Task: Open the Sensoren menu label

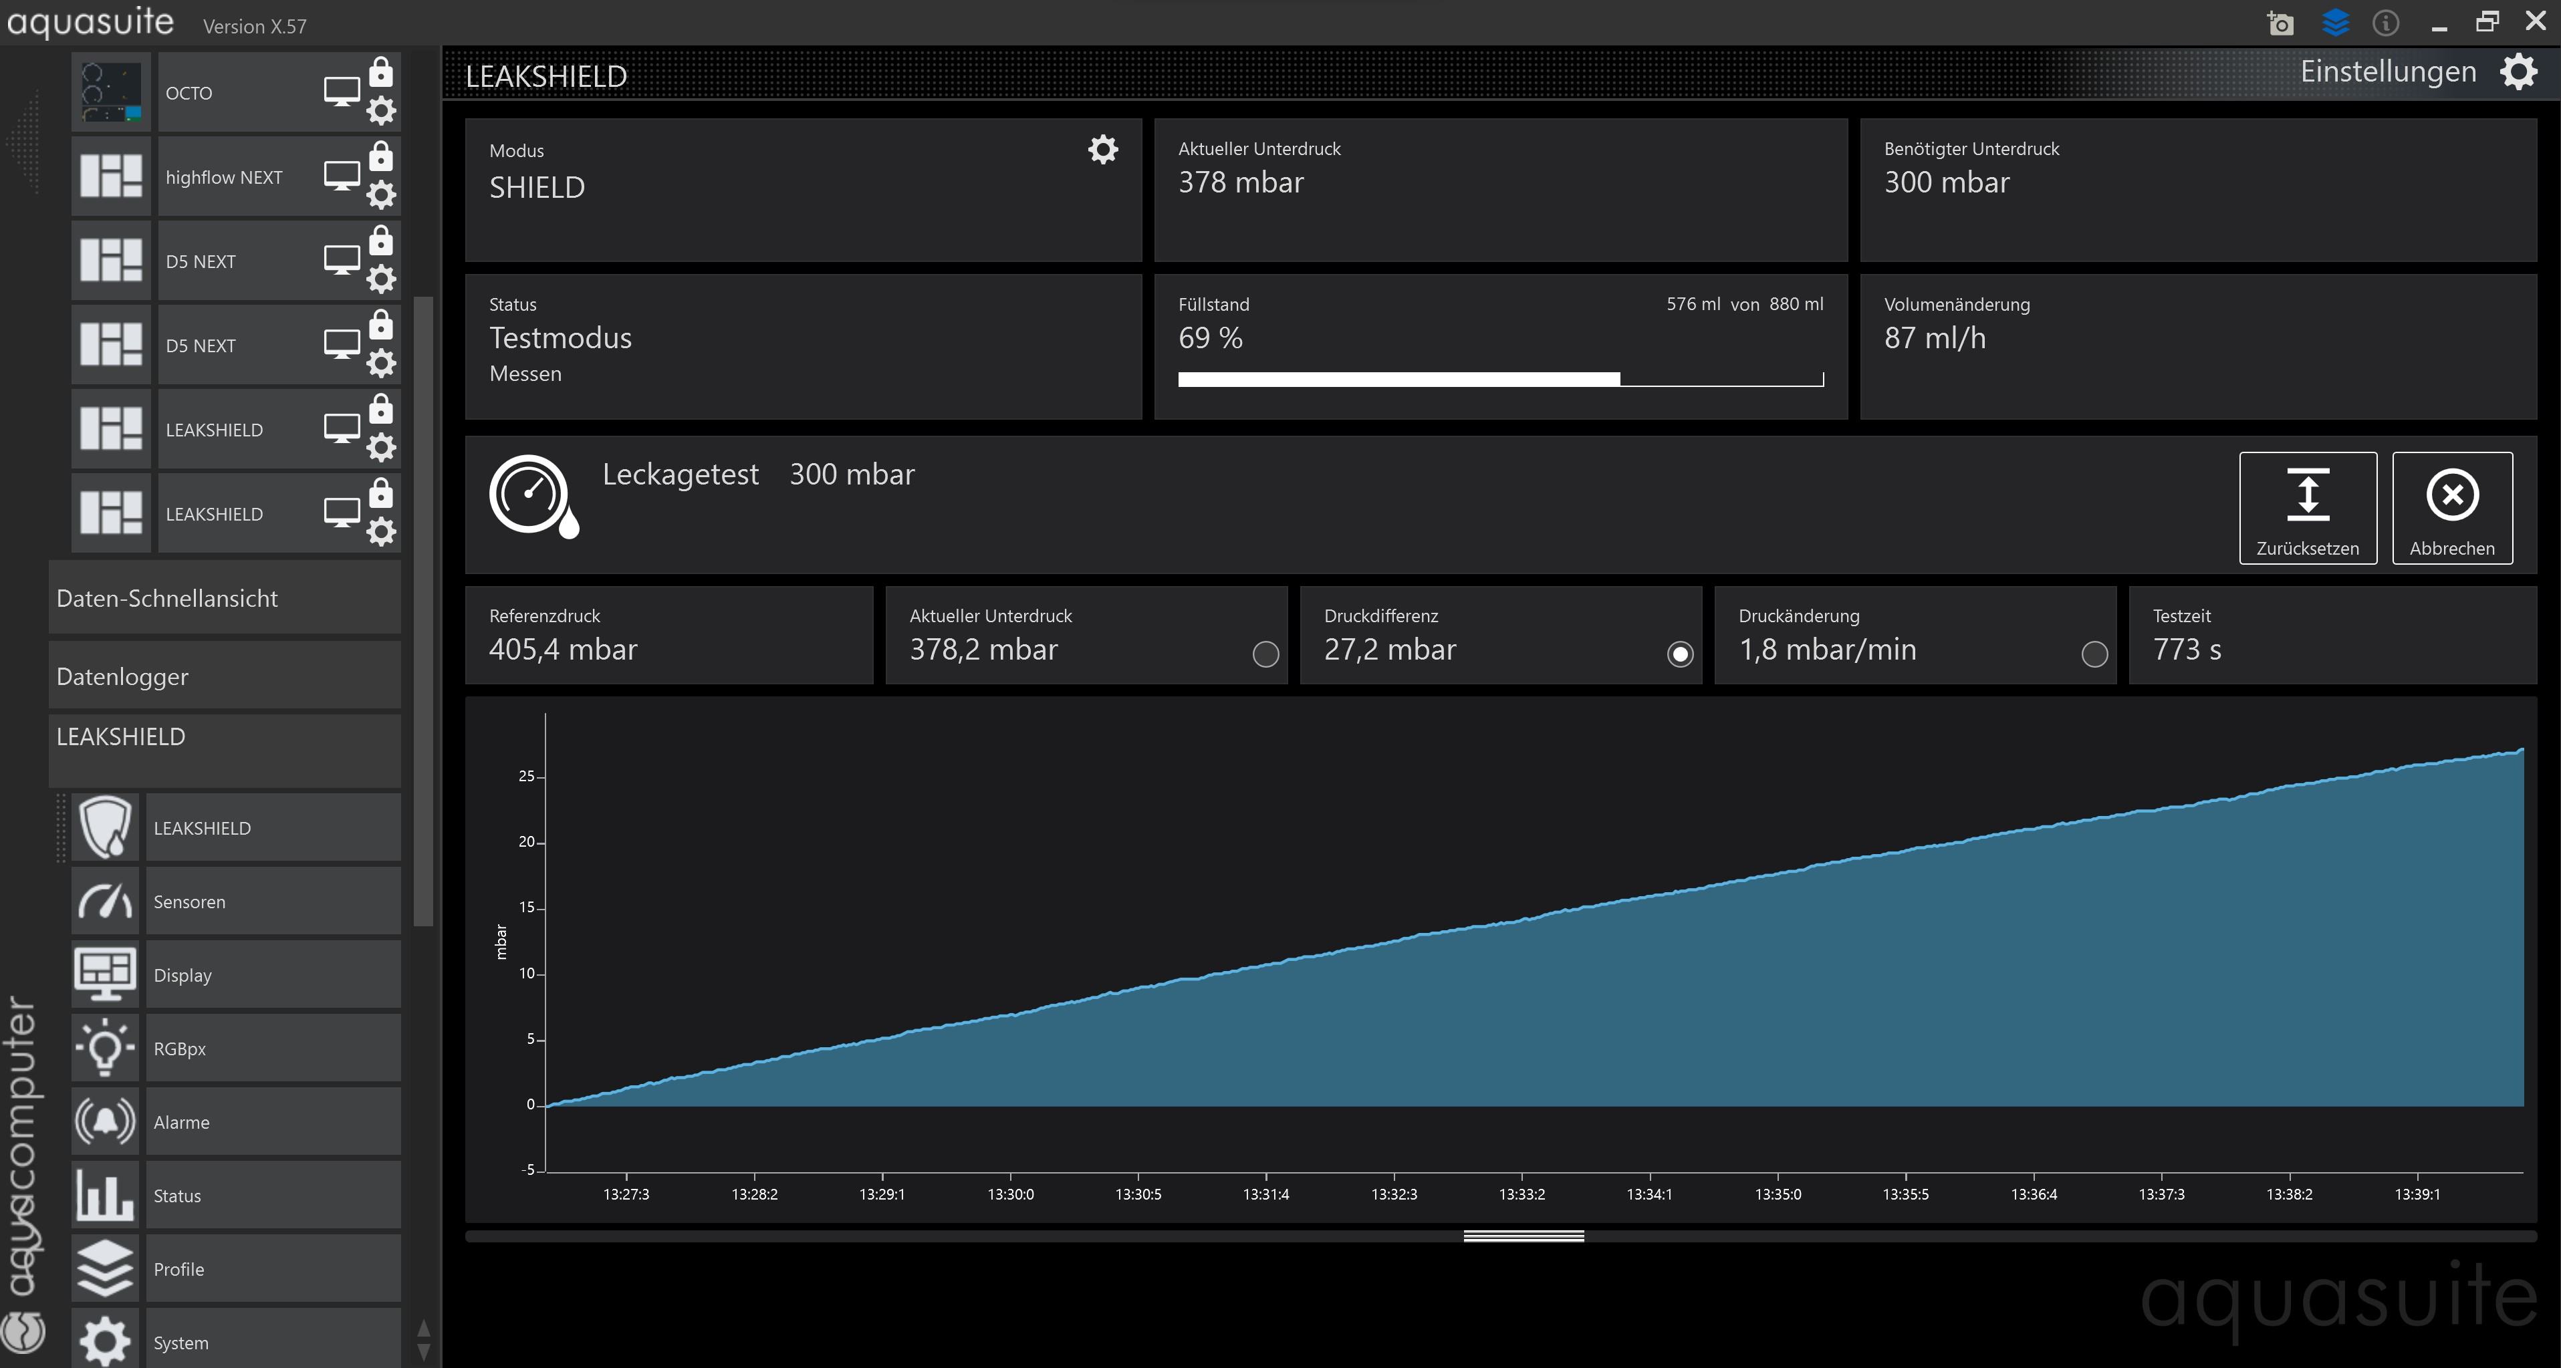Action: coord(189,902)
